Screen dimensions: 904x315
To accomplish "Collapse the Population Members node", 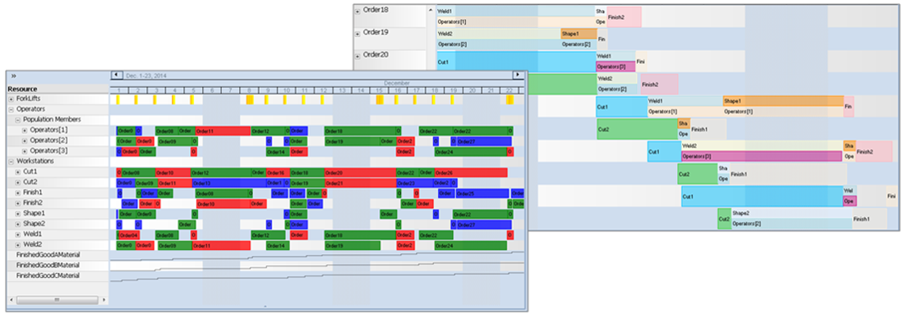I will tap(18, 119).
